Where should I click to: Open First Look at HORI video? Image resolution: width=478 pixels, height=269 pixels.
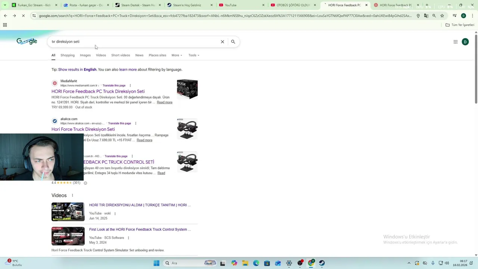point(140,229)
